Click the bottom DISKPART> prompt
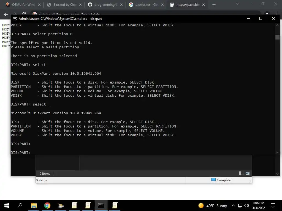Screen dimensions: 282x211 click(21, 153)
